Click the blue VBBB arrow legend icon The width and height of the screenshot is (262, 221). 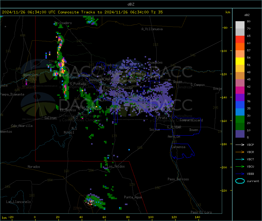[x=240, y=174]
